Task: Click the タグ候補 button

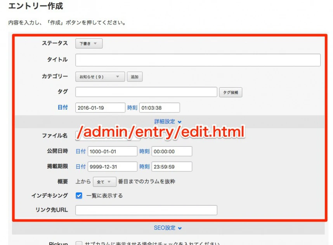Action: pyautogui.click(x=231, y=92)
